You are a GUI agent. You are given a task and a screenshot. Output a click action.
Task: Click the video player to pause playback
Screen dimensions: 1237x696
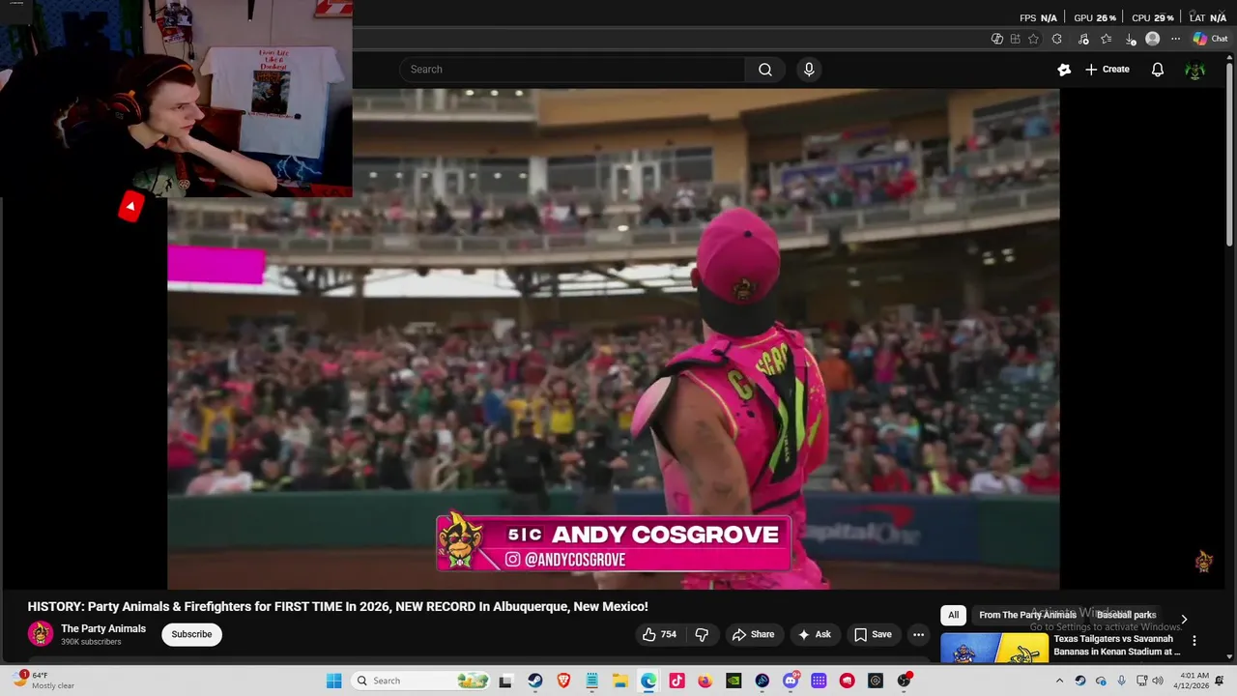point(614,338)
